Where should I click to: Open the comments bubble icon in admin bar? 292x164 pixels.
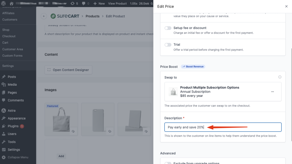click(84, 3)
